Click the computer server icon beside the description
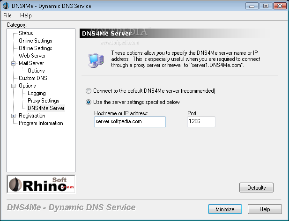289x221 pixels. coord(96,60)
